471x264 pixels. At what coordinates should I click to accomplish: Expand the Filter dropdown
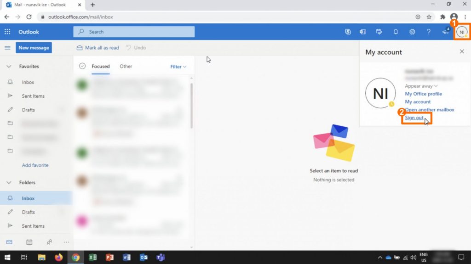click(178, 67)
